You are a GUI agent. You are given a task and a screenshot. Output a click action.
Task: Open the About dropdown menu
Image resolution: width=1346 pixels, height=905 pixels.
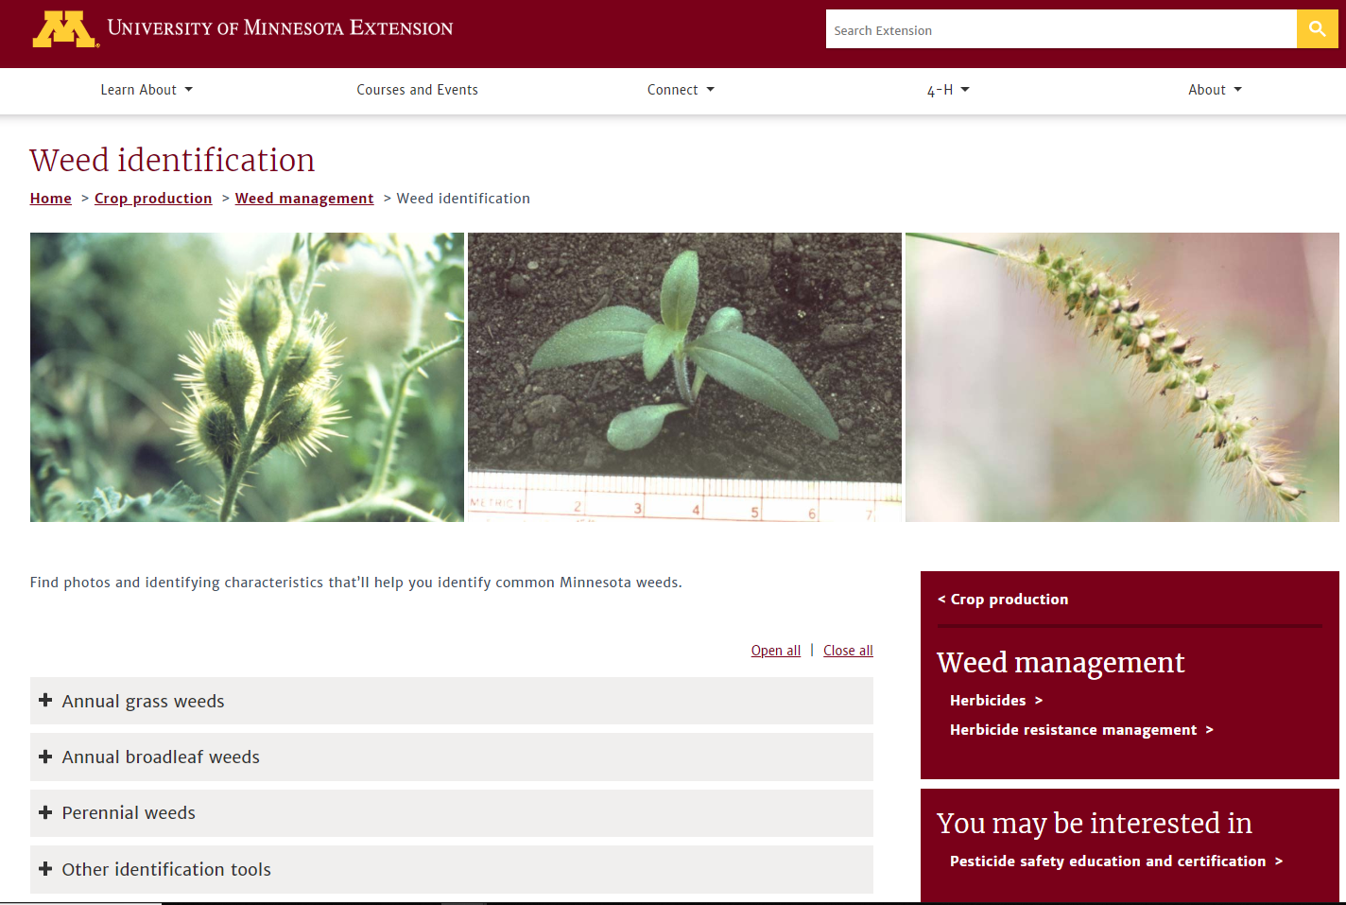coord(1215,90)
